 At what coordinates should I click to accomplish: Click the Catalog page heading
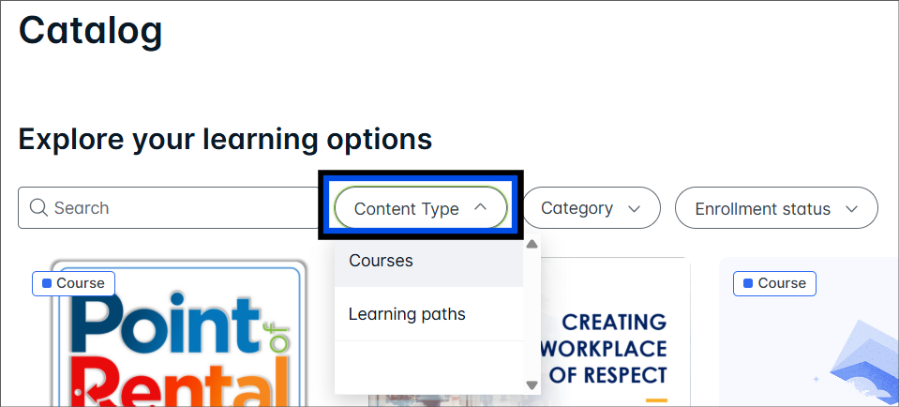[91, 30]
